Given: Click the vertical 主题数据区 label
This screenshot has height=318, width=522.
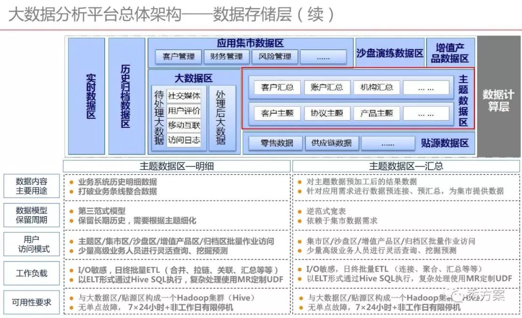Looking at the screenshot, I should [464, 100].
